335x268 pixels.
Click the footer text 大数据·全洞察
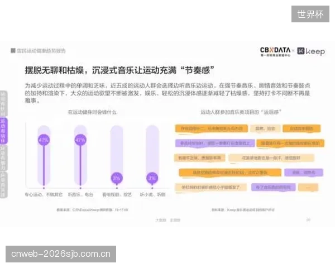point(167,220)
